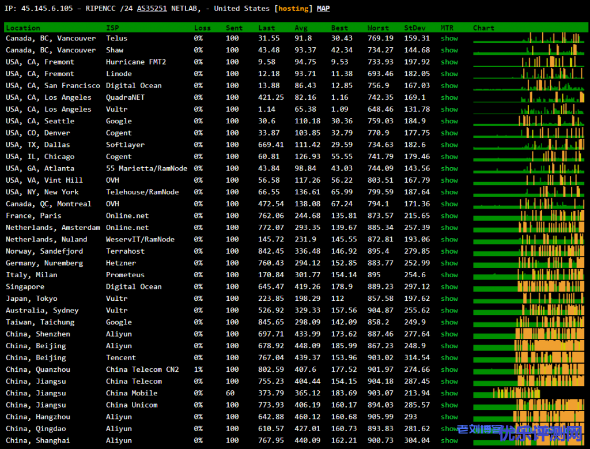This screenshot has height=449, width=590.
Task: Click show for Nuremberg Hetzner row
Action: [x=449, y=263]
